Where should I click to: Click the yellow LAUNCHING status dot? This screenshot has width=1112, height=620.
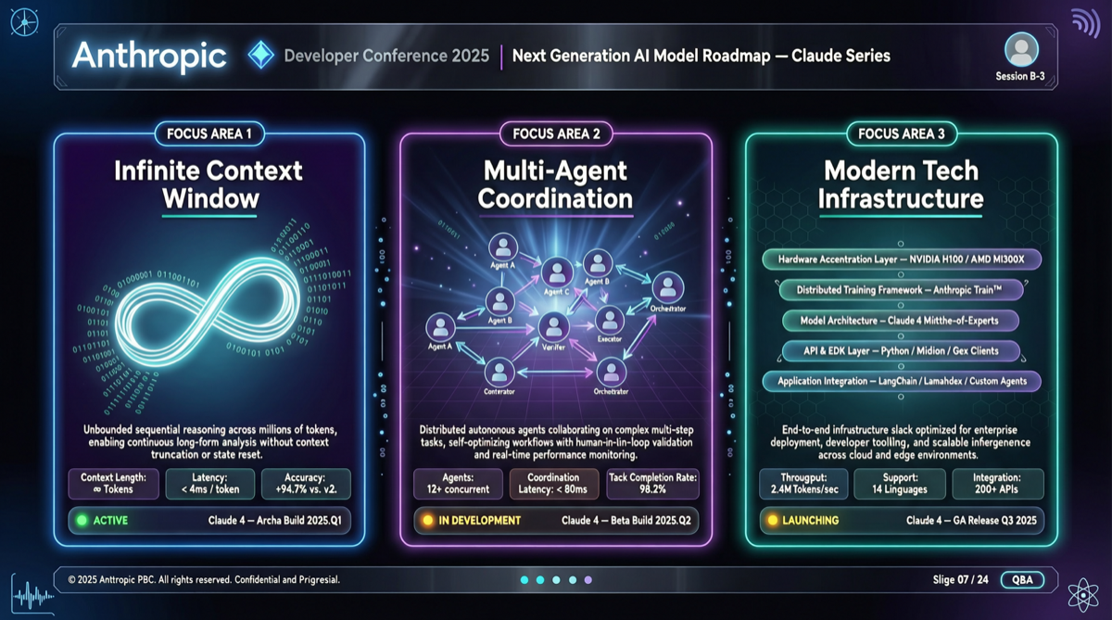773,521
